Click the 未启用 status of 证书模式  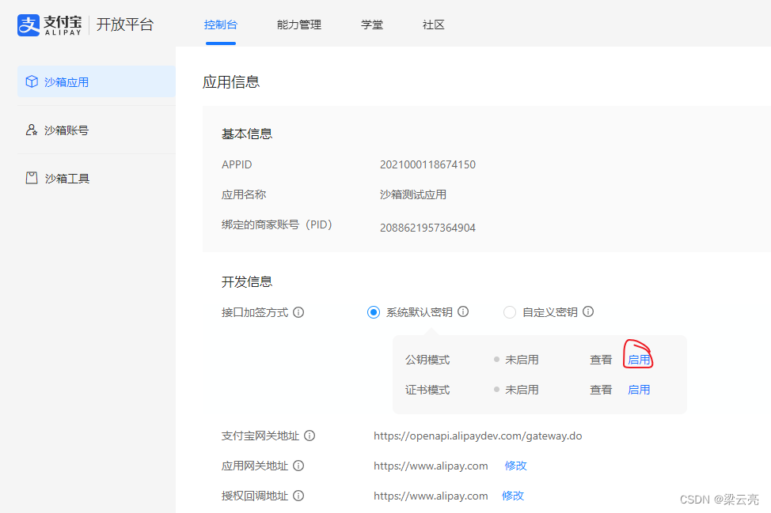click(522, 390)
